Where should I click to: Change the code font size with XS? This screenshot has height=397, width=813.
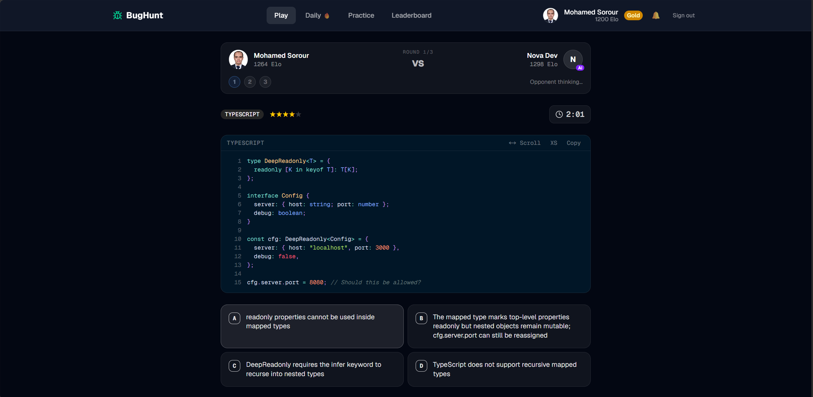[x=553, y=143]
